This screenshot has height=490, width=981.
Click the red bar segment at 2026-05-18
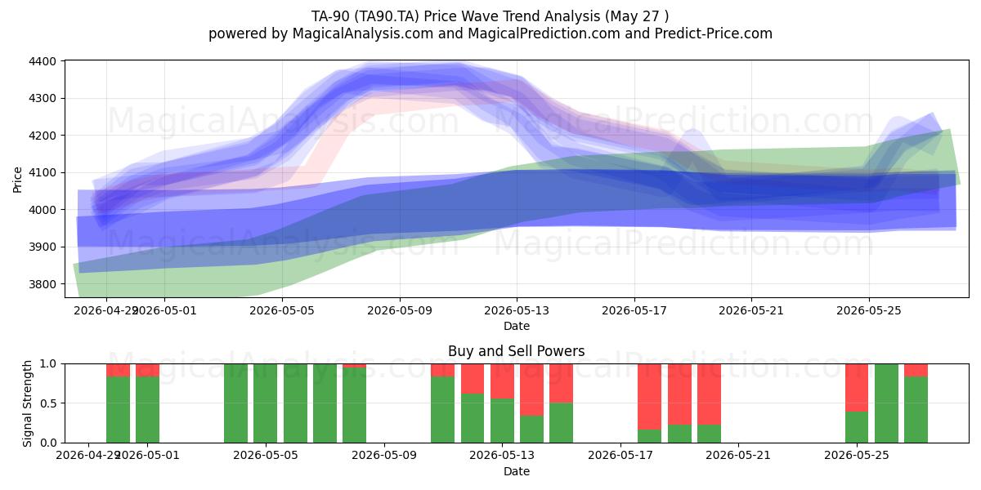(649, 397)
